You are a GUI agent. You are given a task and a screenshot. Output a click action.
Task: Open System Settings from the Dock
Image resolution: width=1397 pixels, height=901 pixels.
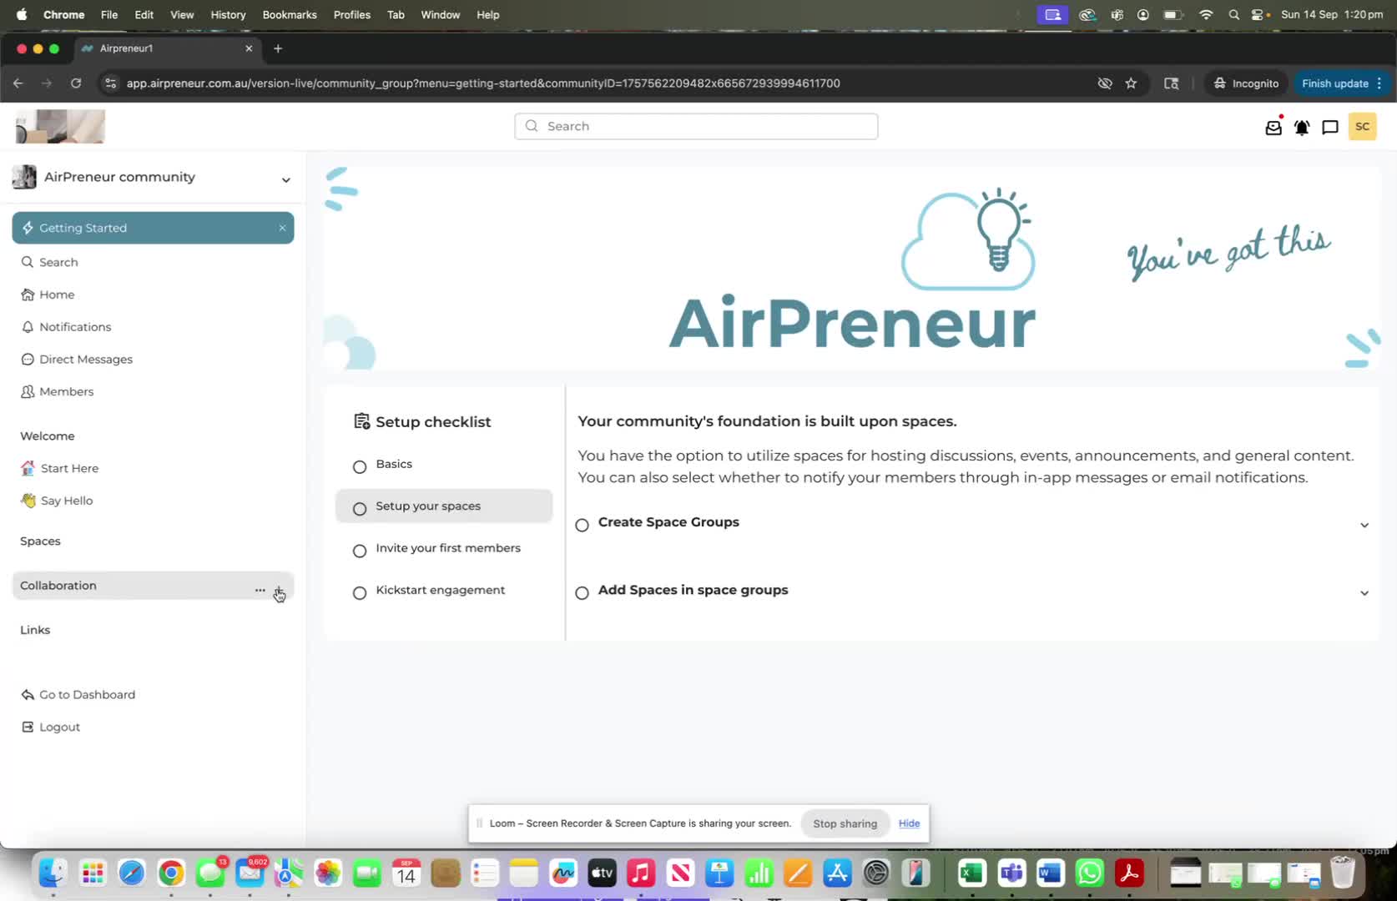click(x=876, y=873)
